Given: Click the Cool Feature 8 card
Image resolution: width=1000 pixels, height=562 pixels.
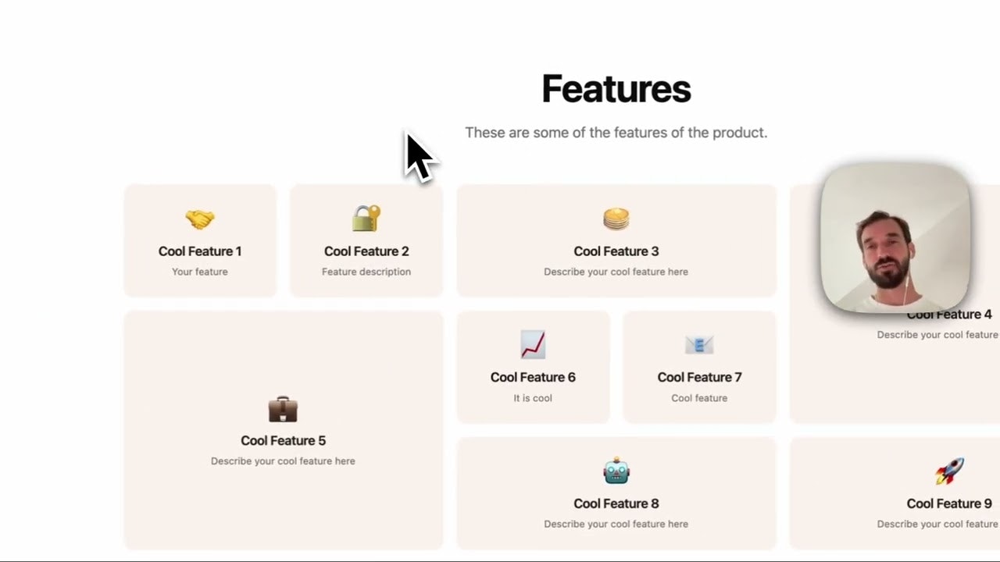Looking at the screenshot, I should [616, 493].
